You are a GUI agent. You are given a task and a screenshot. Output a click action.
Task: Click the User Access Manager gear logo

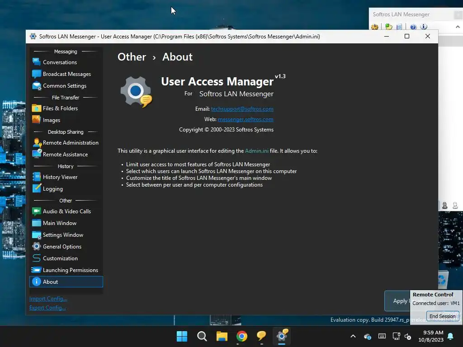(x=136, y=92)
